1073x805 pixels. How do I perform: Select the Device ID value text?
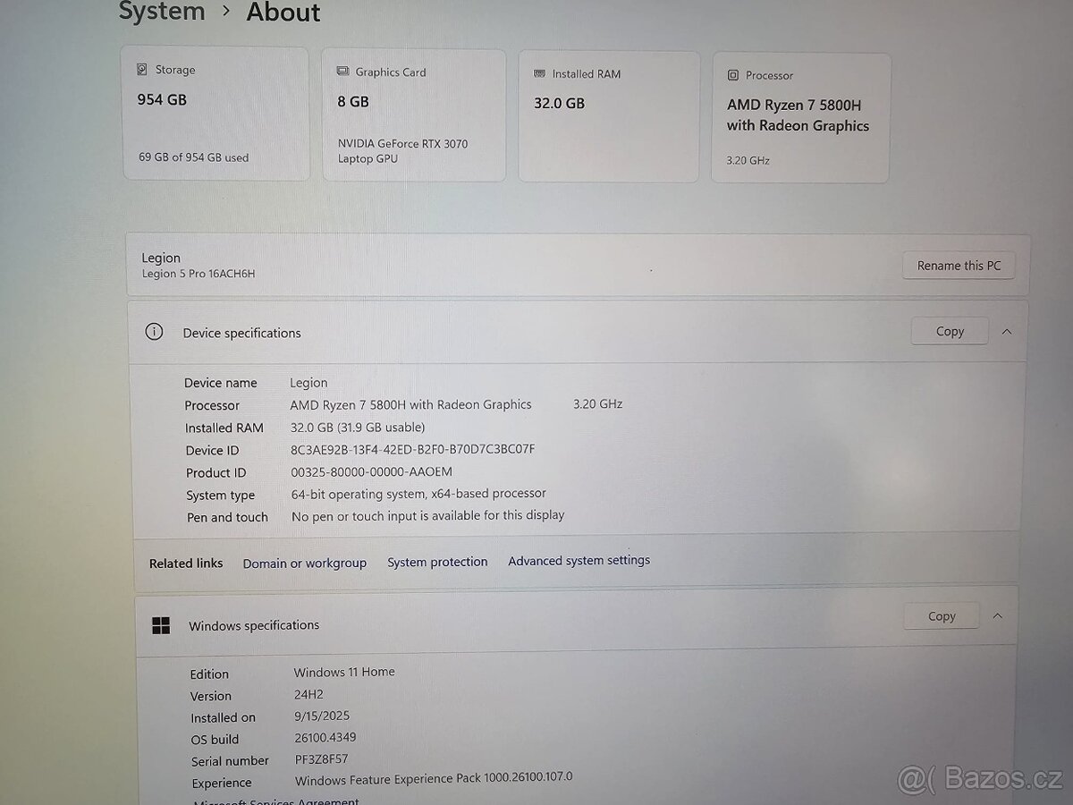[412, 449]
